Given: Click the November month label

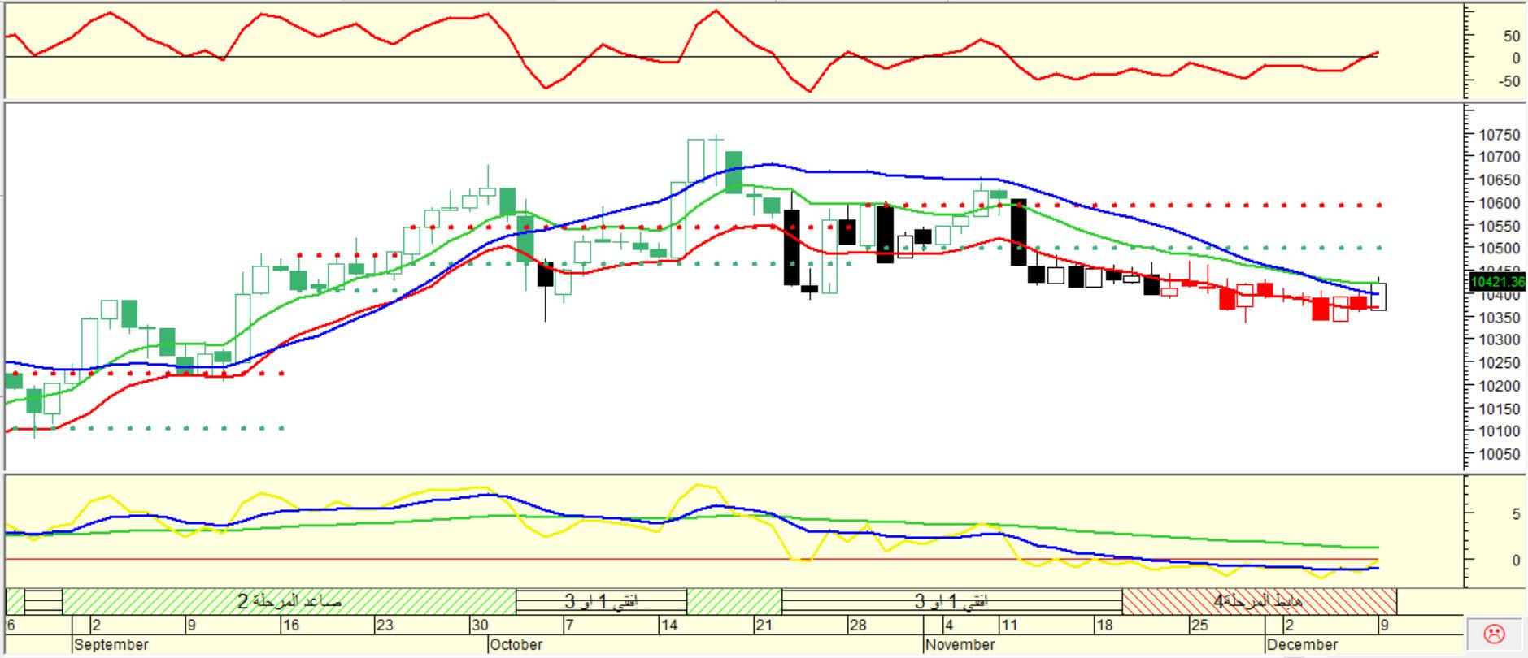Looking at the screenshot, I should coord(960,644).
